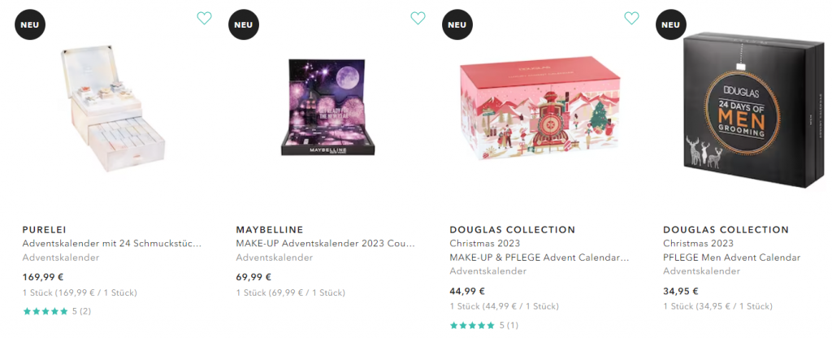Click NEU badge on Men Grooming calendar
Image resolution: width=832 pixels, height=338 pixels.
670,24
